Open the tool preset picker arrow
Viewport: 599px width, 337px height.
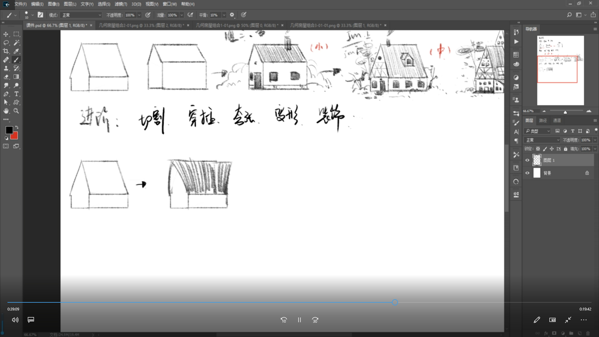coord(15,15)
